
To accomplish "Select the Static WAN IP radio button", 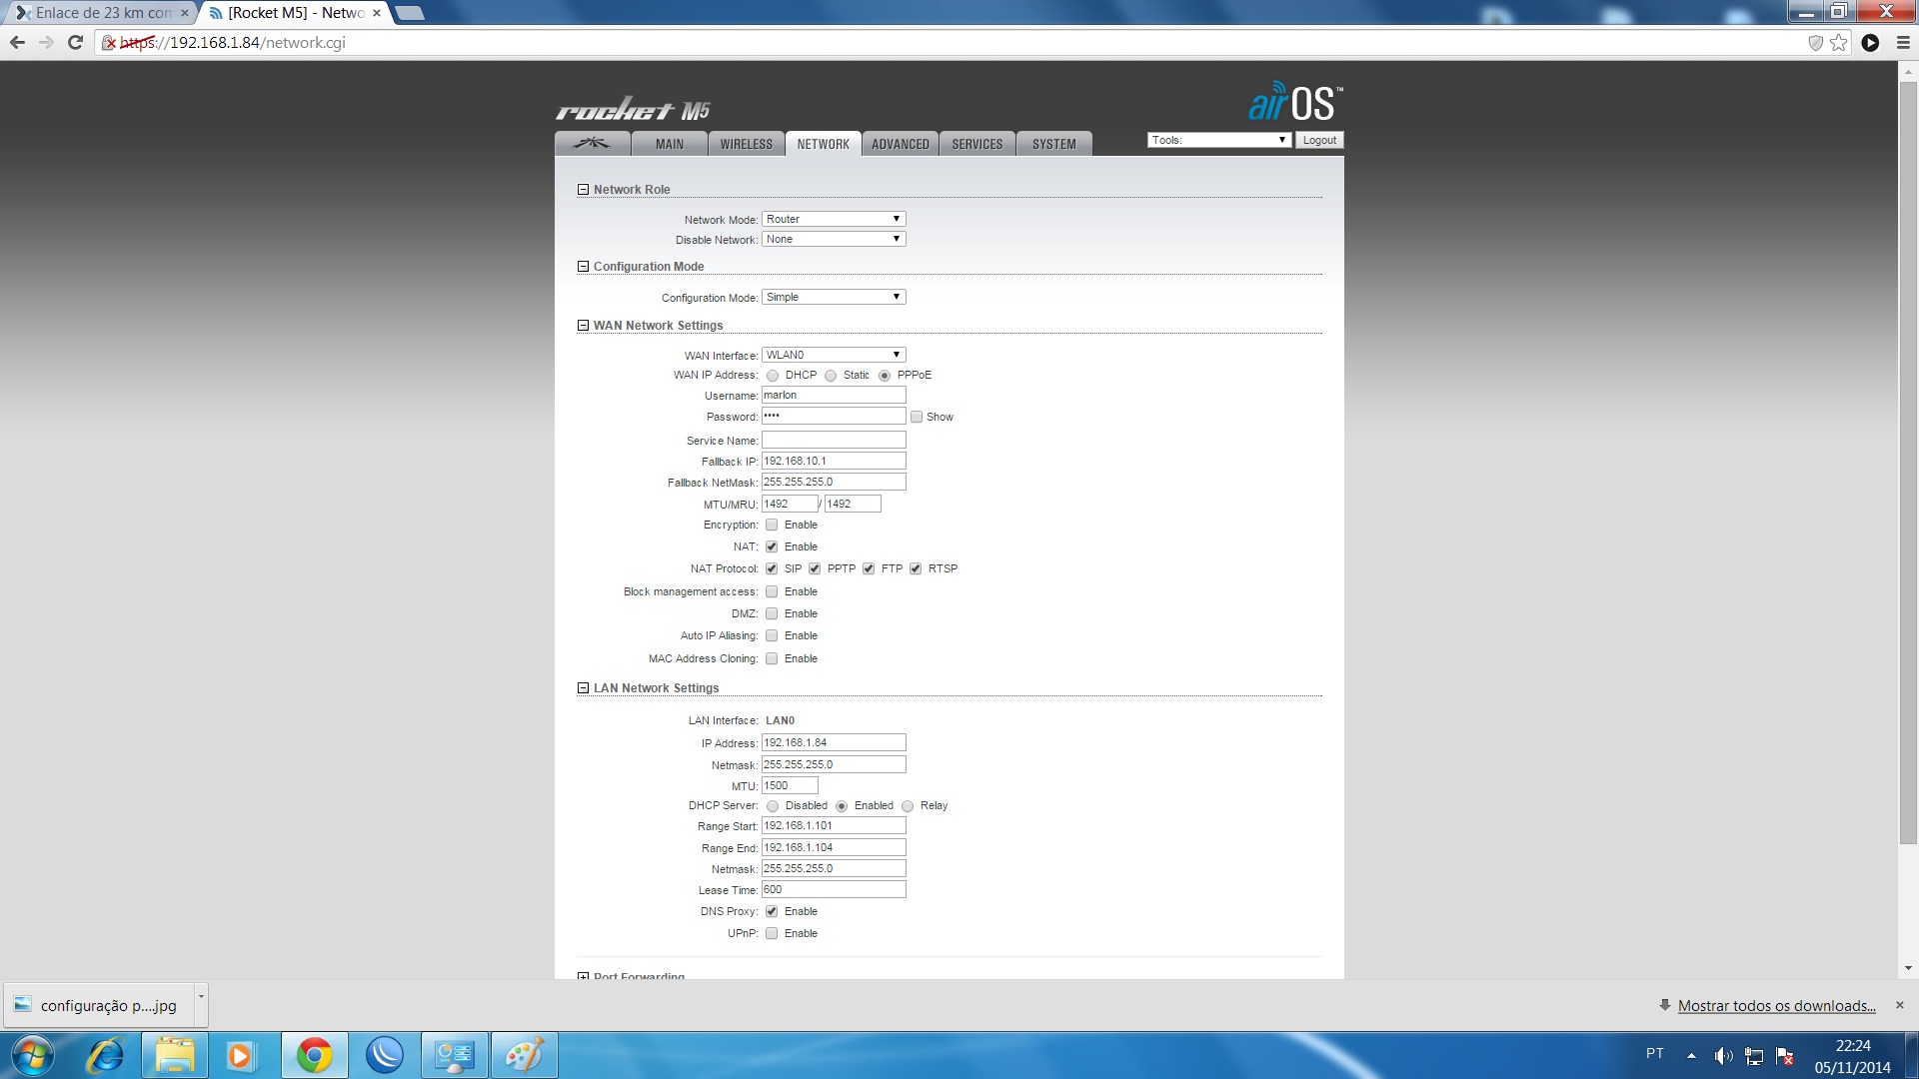I will [x=831, y=376].
